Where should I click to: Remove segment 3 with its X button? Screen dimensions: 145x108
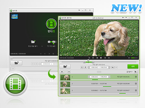(136, 90)
